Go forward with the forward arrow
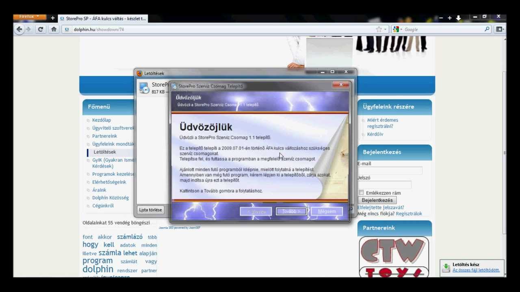Viewport: 520px width, 292px height. [x=28, y=29]
